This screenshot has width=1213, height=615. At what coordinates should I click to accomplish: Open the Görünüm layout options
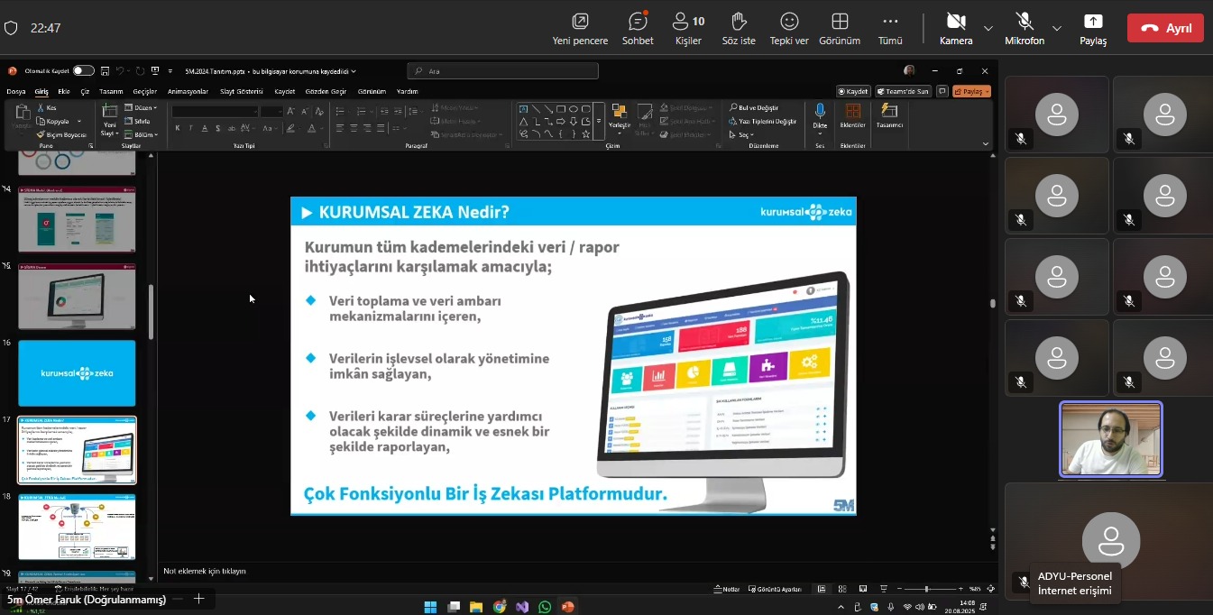tap(840, 29)
